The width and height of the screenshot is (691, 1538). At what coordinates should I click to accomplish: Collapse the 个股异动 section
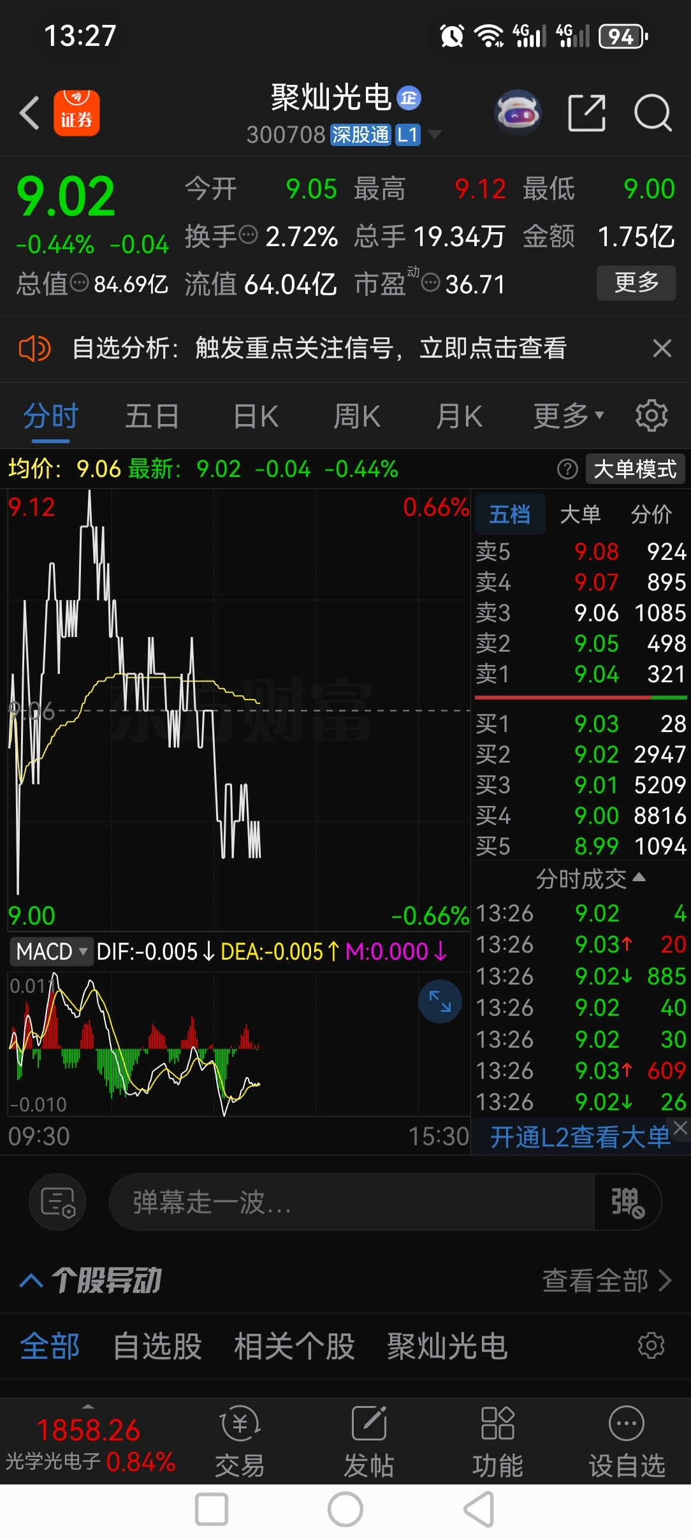point(31,1280)
